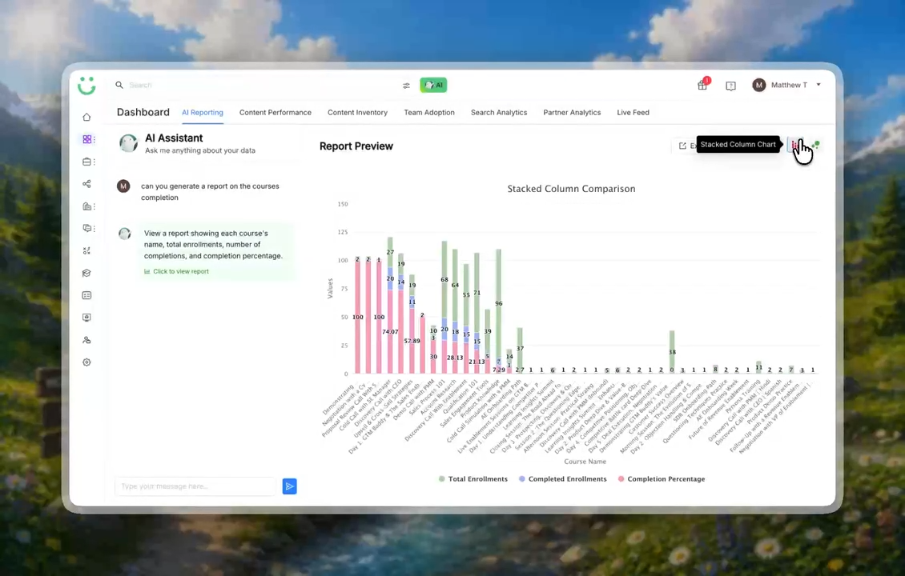Select the dashboard grid icon in sidebar
The height and width of the screenshot is (576, 905).
click(x=86, y=139)
